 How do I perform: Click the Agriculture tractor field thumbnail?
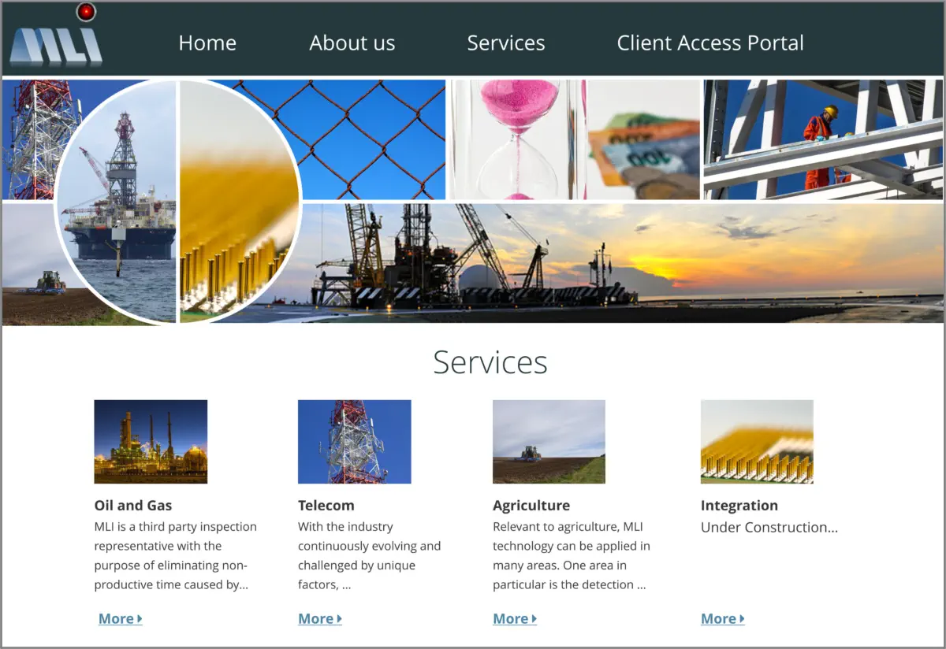tap(549, 442)
